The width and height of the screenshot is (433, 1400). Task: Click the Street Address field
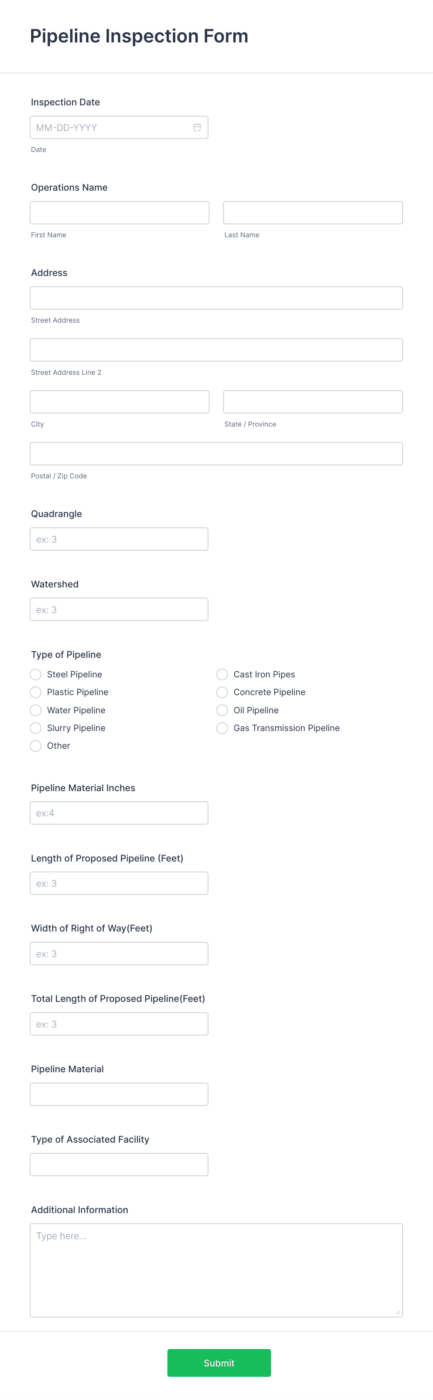[x=216, y=298]
